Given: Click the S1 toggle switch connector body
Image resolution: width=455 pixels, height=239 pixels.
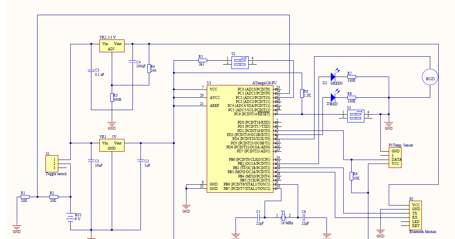Looking at the screenshot, I should (x=52, y=164).
